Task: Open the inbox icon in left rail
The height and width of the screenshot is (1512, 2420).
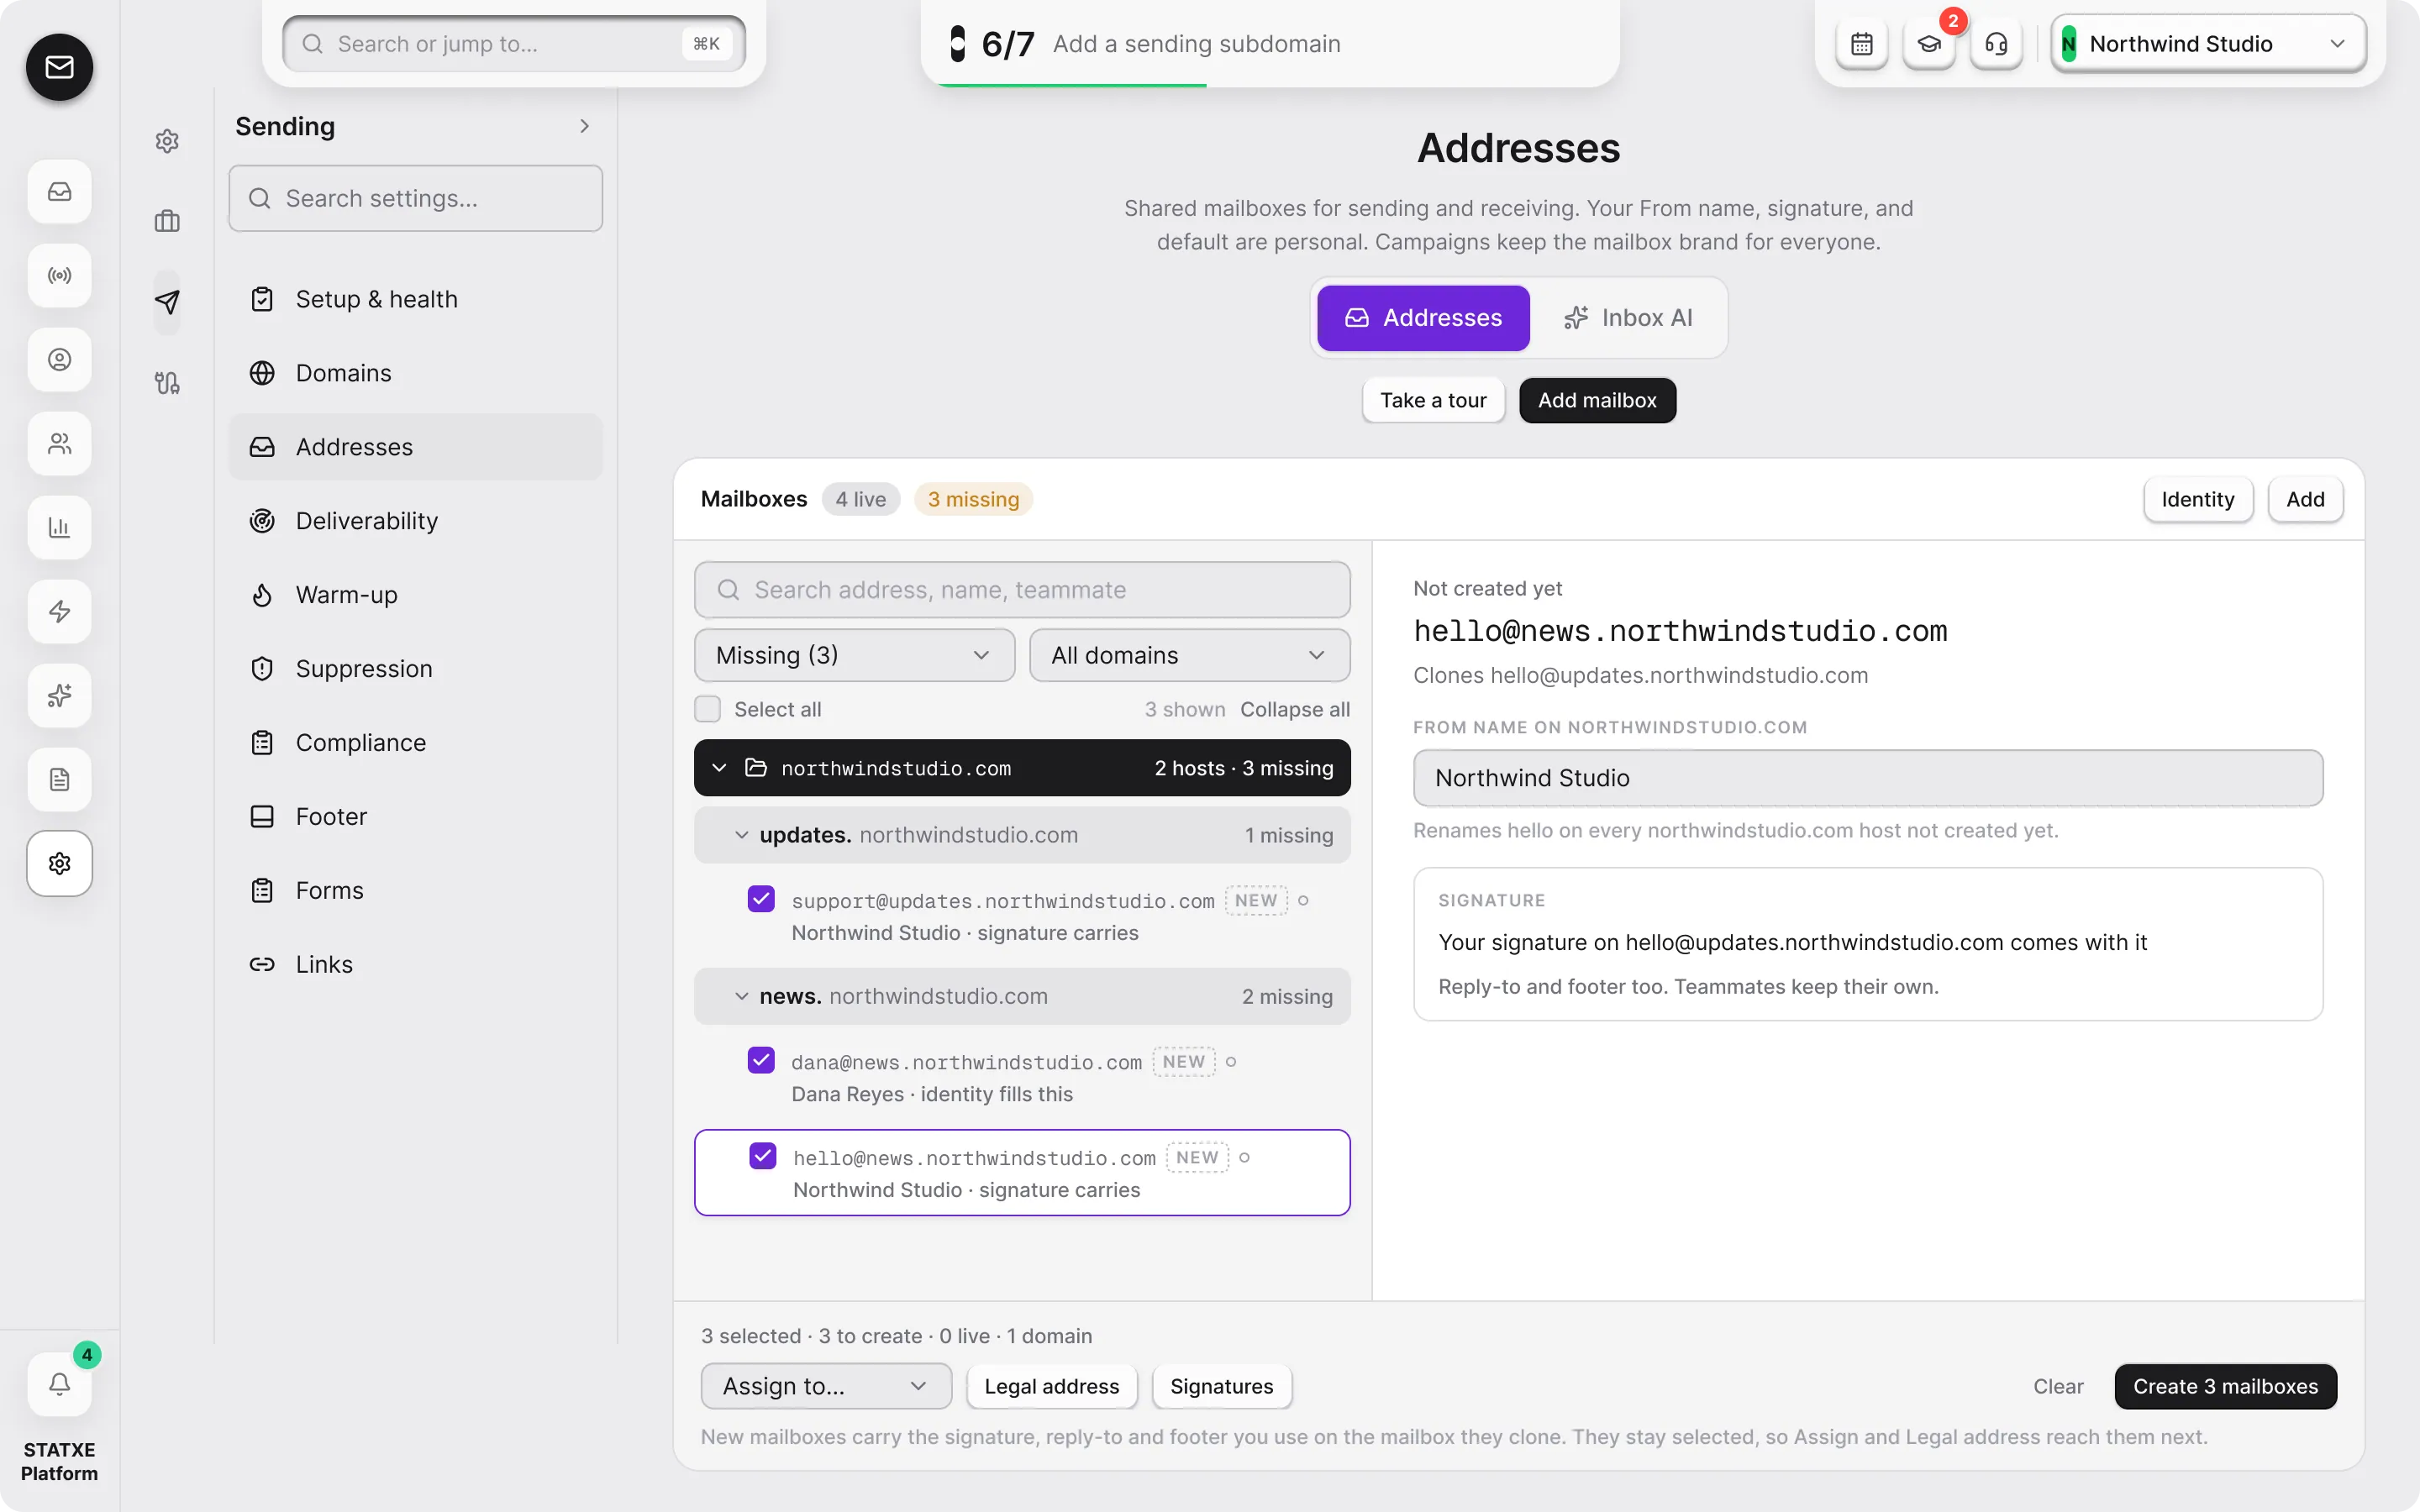Action: (59, 191)
